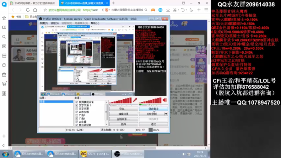Enable the unchecked 文字来源 source checkbox
Screen dimensions: 281x158
pyautogui.click(x=77, y=109)
